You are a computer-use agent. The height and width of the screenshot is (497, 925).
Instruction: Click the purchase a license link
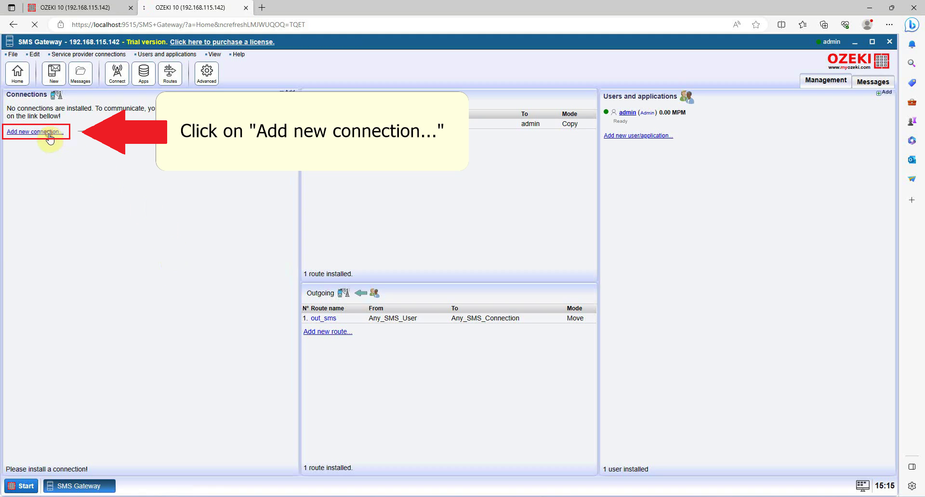222,42
